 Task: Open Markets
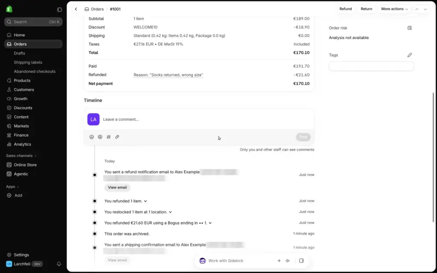(33, 126)
